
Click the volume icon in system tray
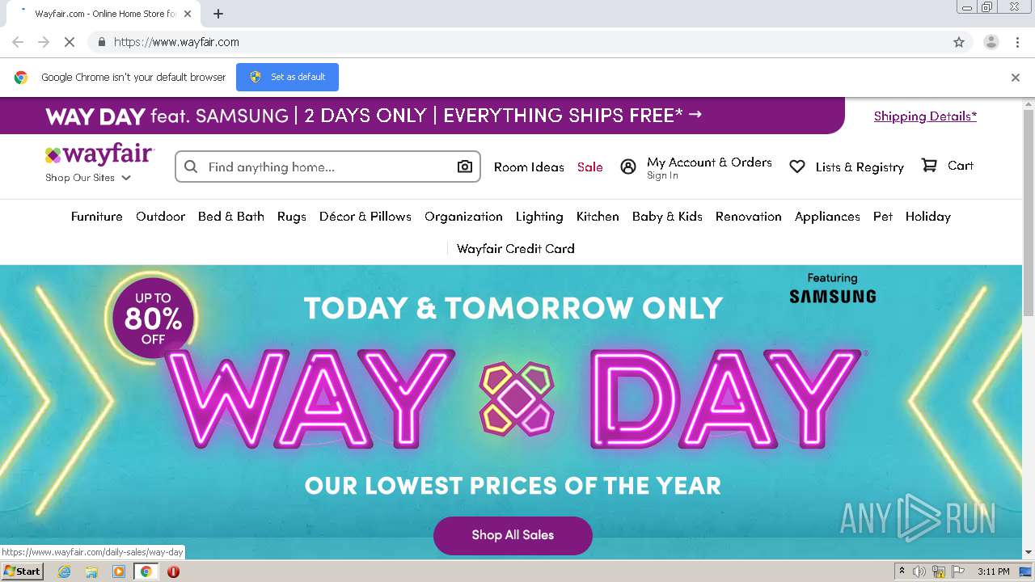coord(919,571)
